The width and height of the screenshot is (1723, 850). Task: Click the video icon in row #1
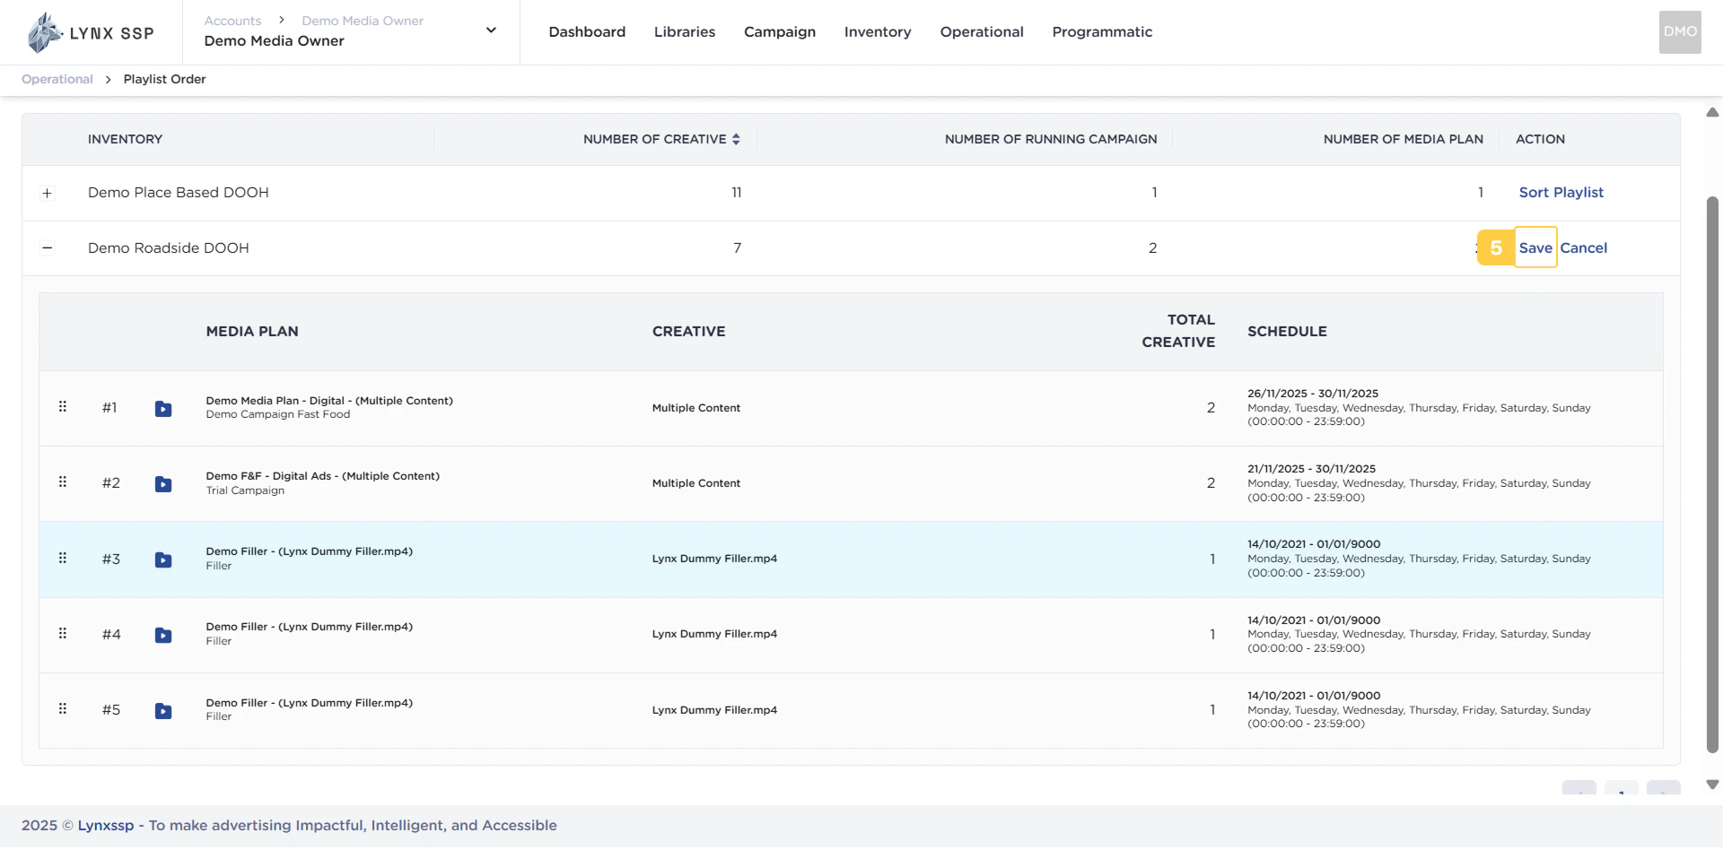163,409
